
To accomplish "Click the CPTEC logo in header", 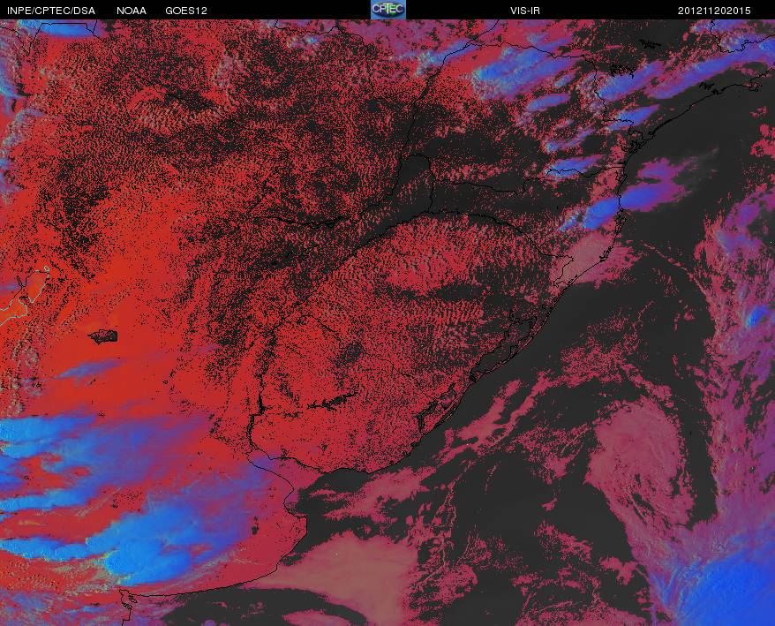I will click(x=388, y=10).
